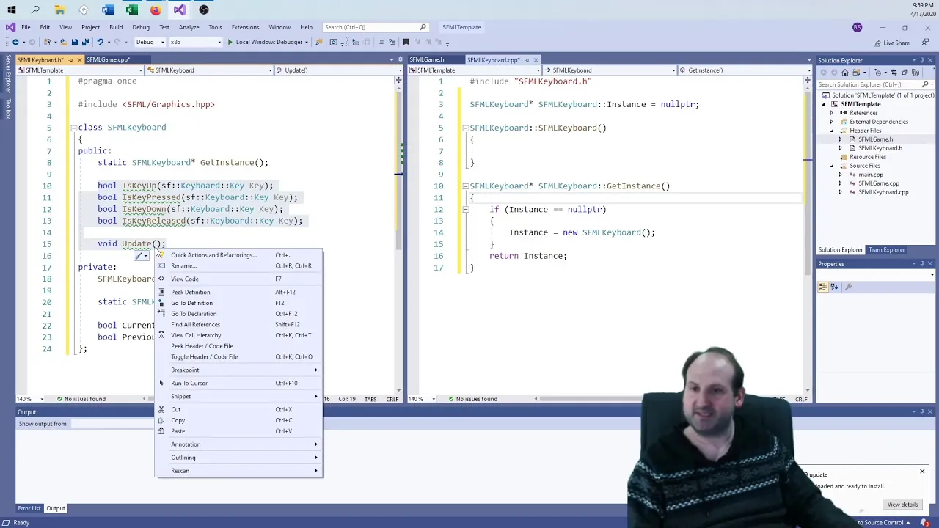Expand the Outlining submenu
This screenshot has height=528, width=939.
238,458
